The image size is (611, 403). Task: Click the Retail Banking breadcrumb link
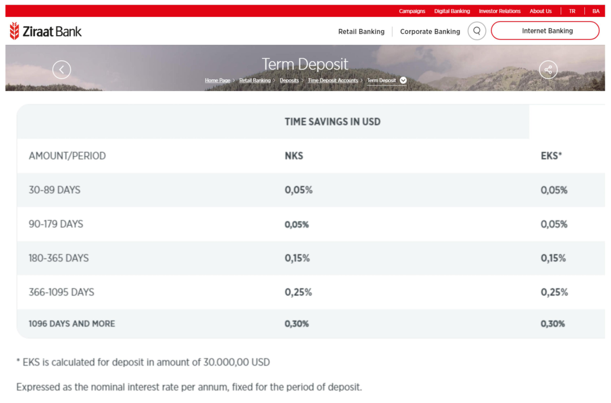click(255, 80)
